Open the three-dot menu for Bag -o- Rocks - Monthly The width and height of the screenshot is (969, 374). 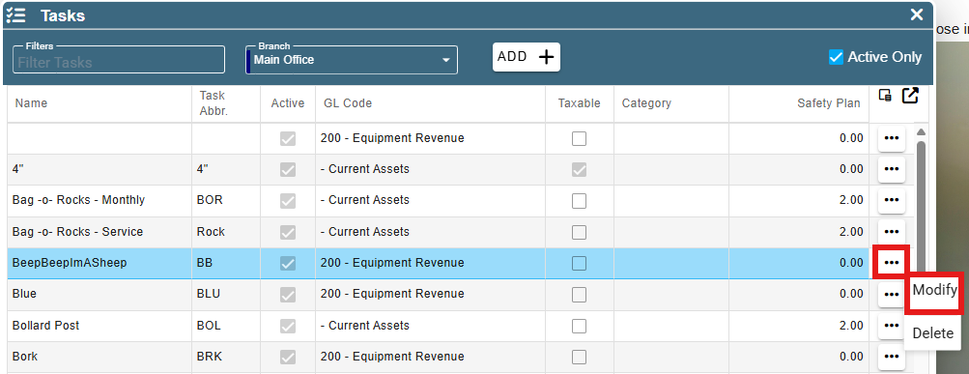coord(891,200)
